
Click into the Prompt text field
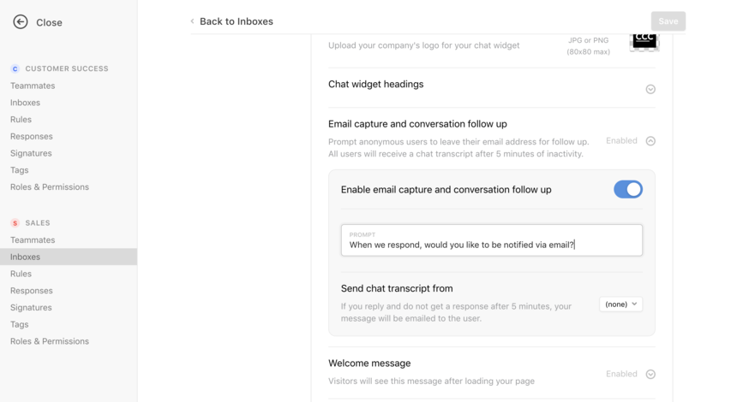click(492, 240)
